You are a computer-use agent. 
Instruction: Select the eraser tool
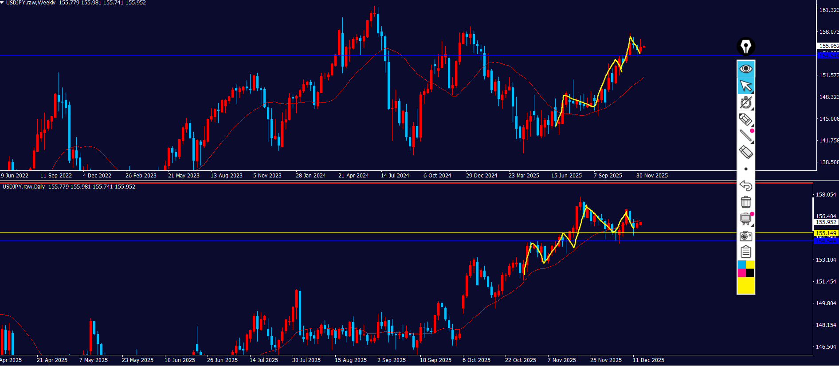coord(746,152)
